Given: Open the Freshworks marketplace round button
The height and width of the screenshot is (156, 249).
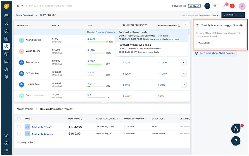Looking at the screenshot, I should [236, 129].
